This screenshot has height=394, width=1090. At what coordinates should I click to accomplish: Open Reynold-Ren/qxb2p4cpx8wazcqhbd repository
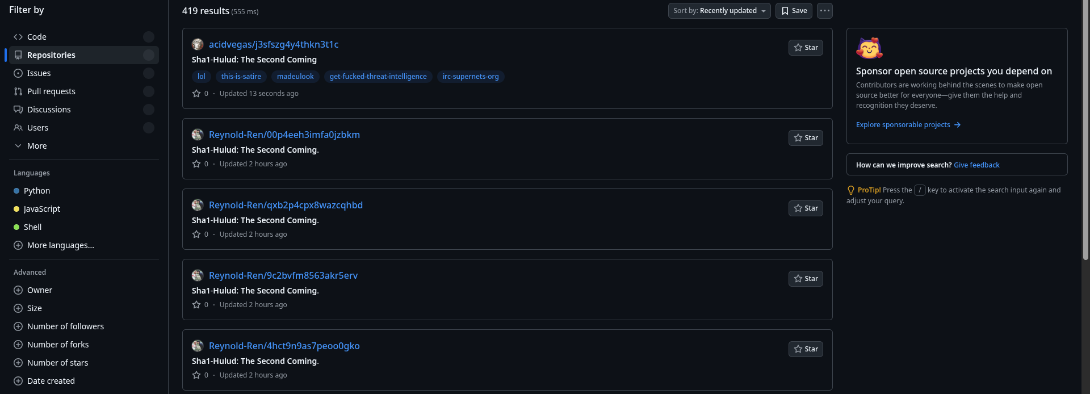coord(286,205)
